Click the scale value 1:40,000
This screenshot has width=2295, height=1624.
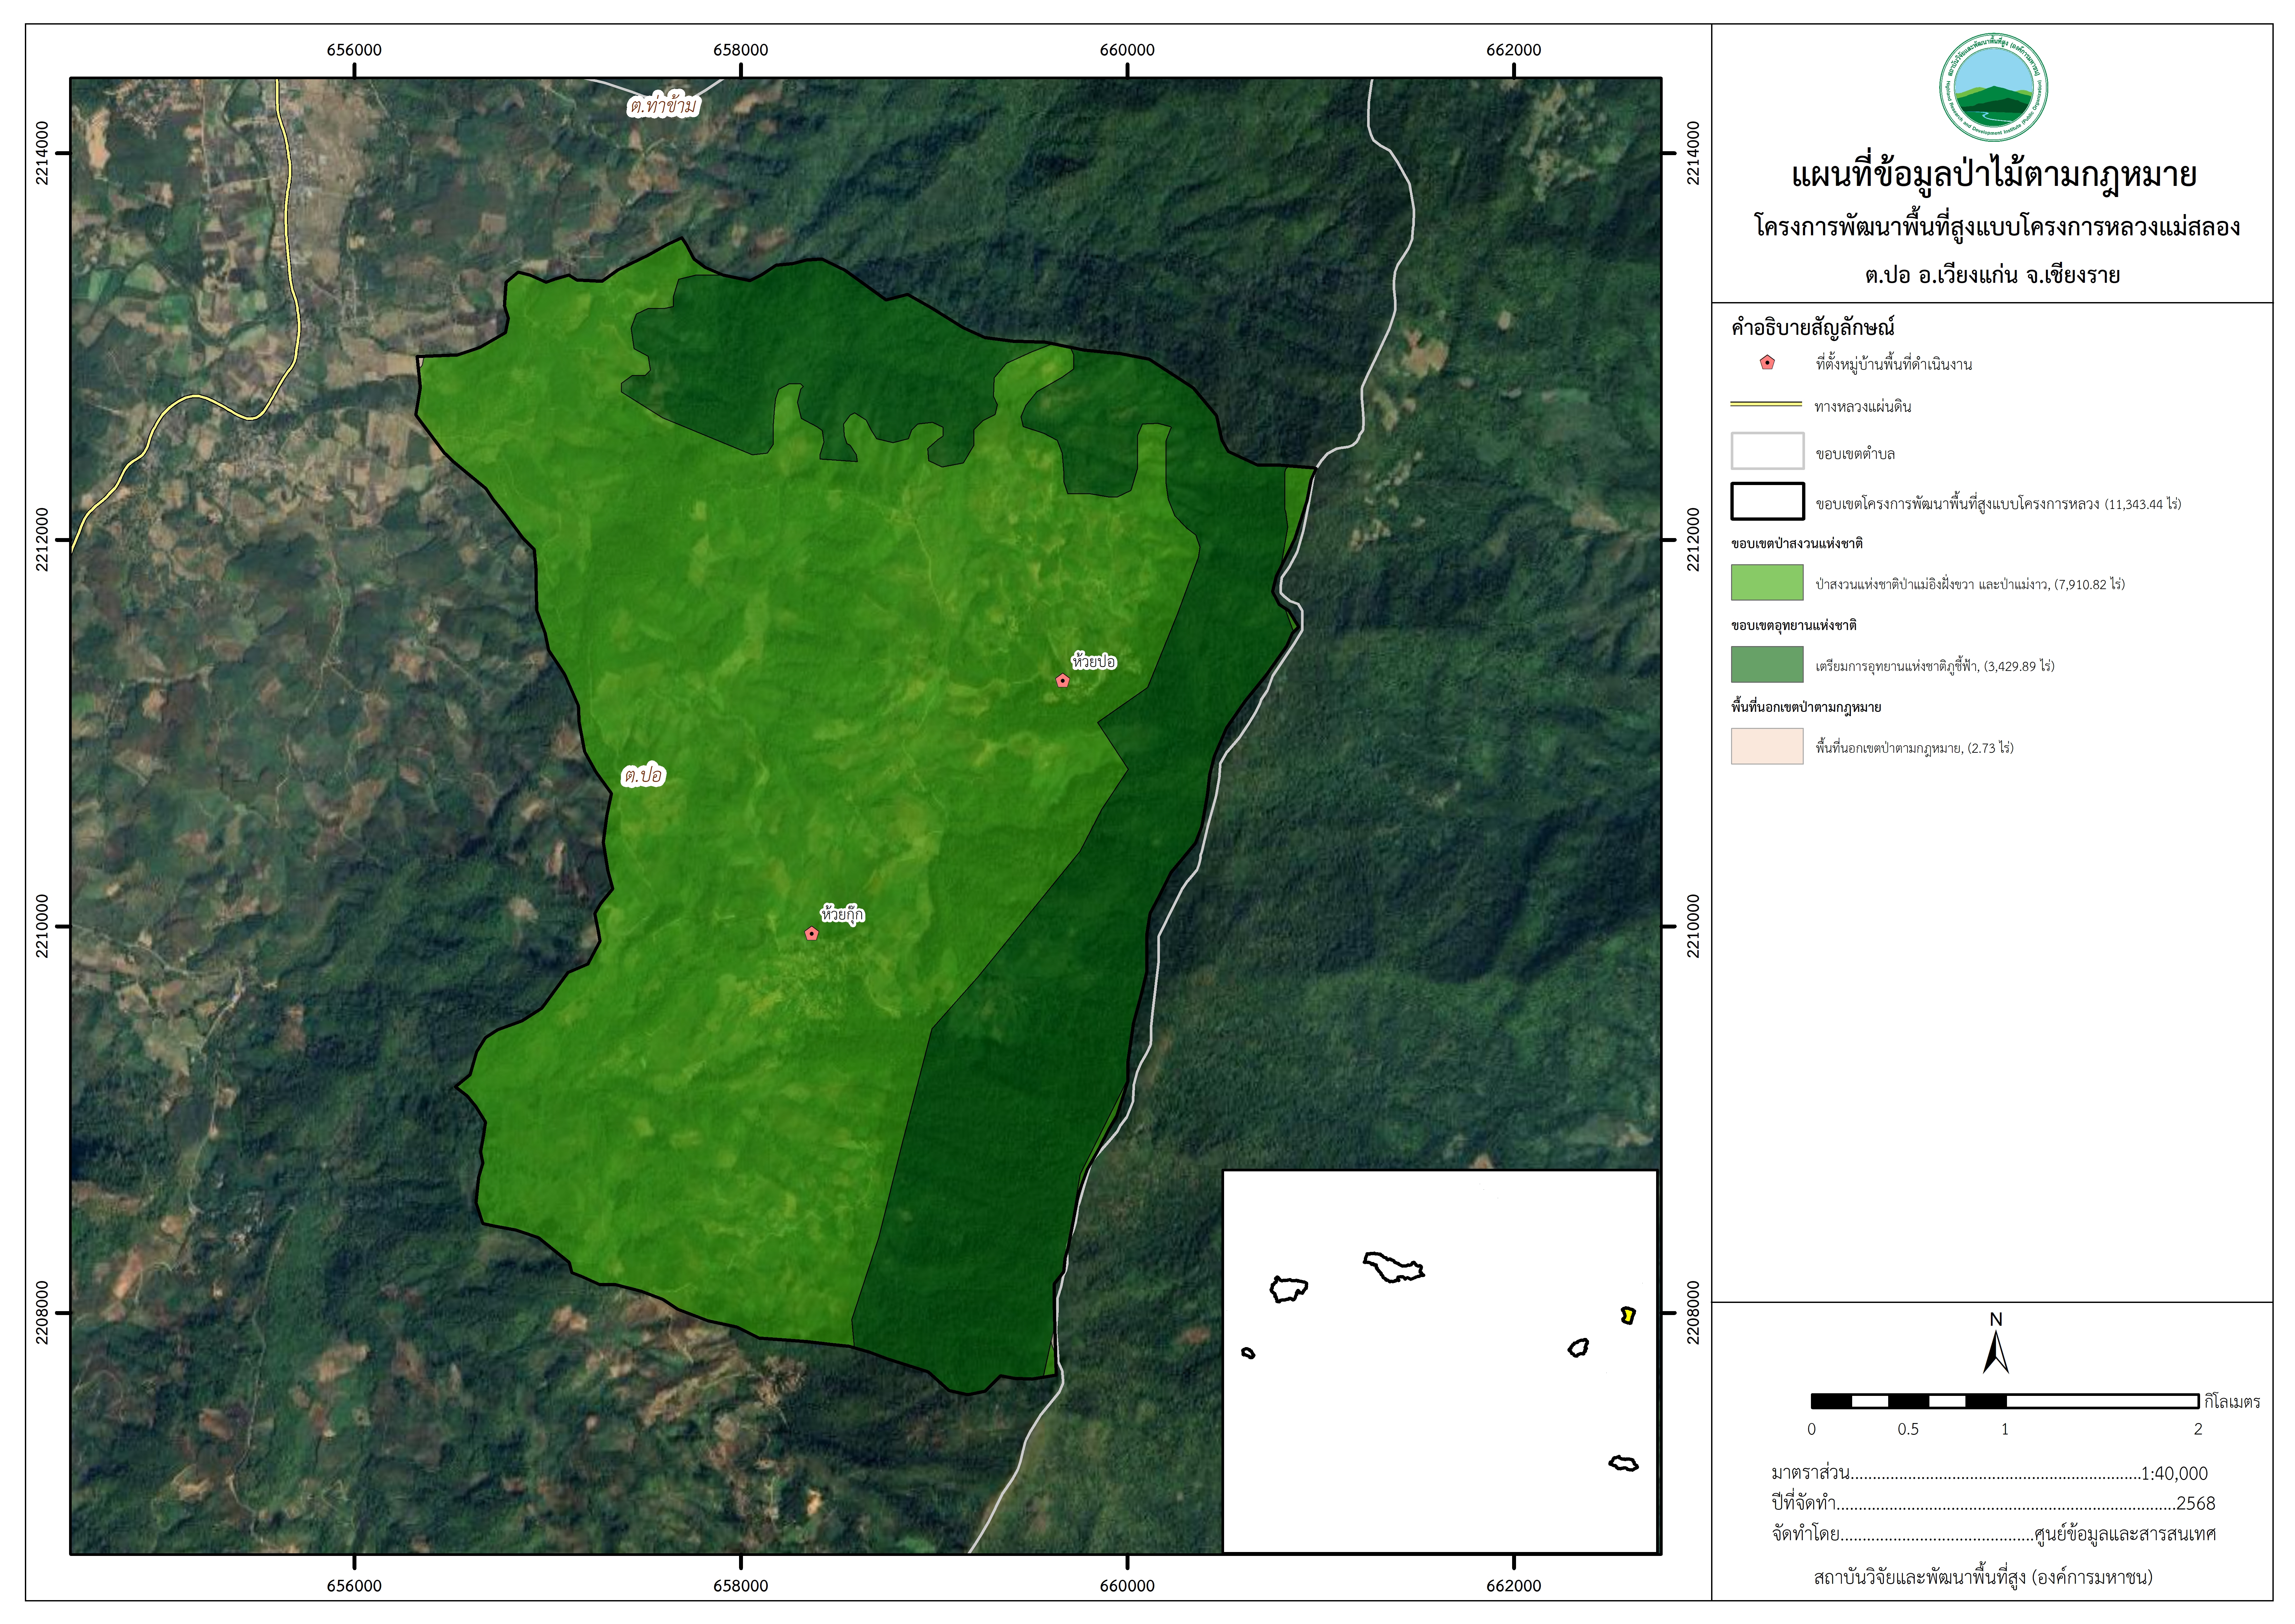(x=2174, y=1473)
